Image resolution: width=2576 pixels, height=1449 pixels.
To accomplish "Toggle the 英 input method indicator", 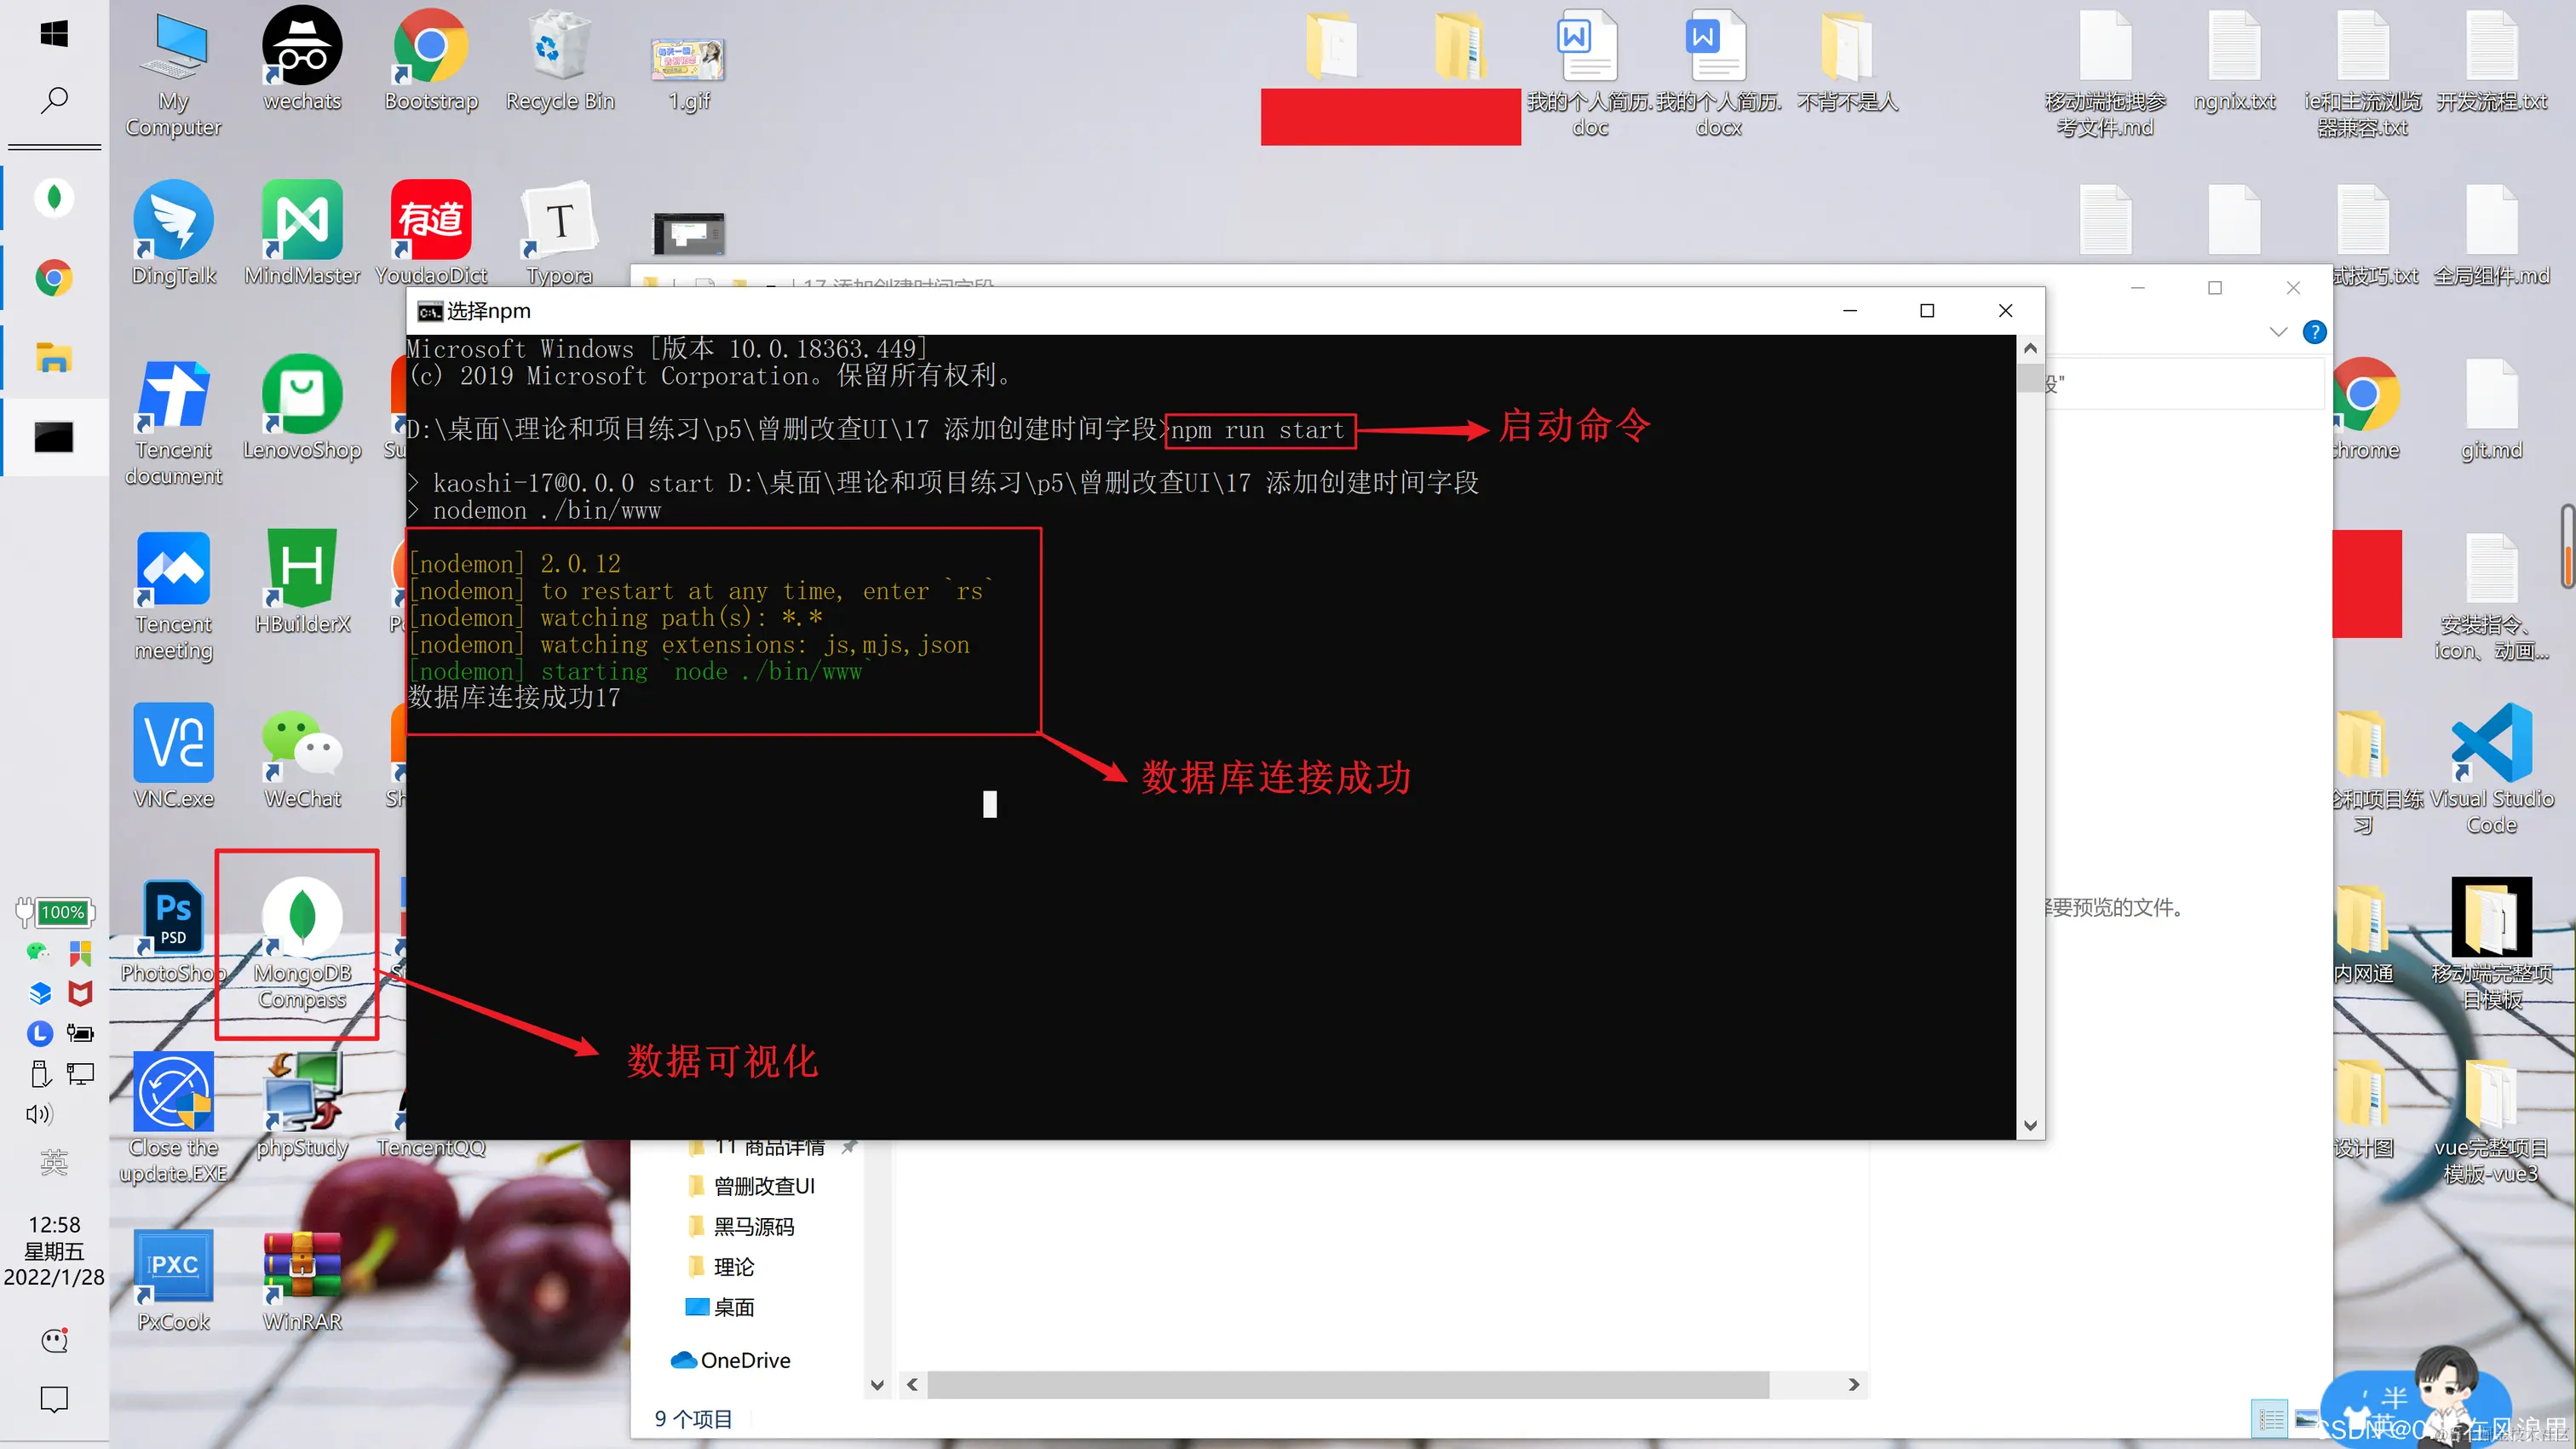I will click(54, 1161).
